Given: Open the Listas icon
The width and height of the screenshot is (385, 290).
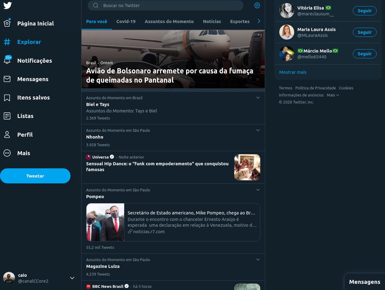Looking at the screenshot, I should (x=7, y=116).
